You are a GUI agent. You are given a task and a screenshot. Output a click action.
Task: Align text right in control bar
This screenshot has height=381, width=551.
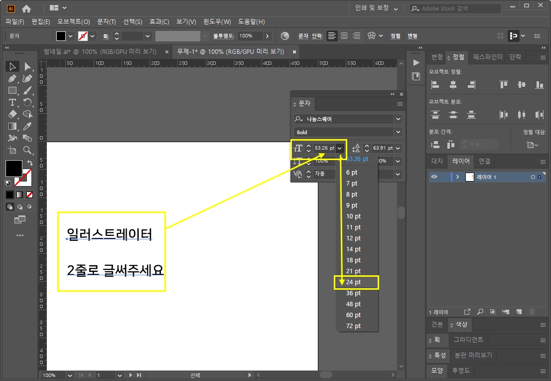coord(357,36)
